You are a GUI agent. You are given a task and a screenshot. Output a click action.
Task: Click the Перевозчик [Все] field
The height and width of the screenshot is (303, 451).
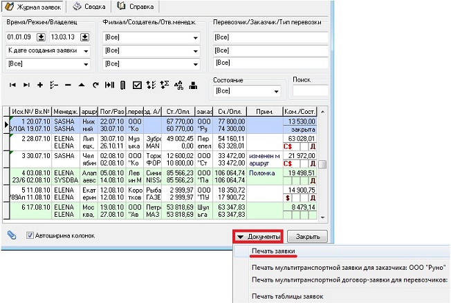point(270,37)
